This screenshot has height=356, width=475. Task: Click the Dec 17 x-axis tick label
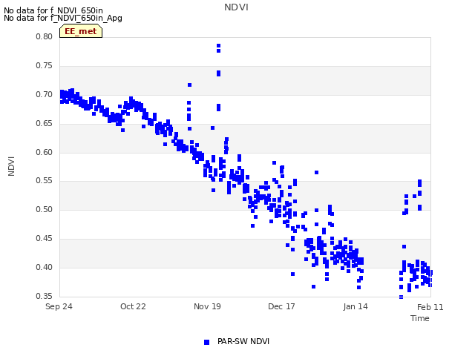[281, 306]
